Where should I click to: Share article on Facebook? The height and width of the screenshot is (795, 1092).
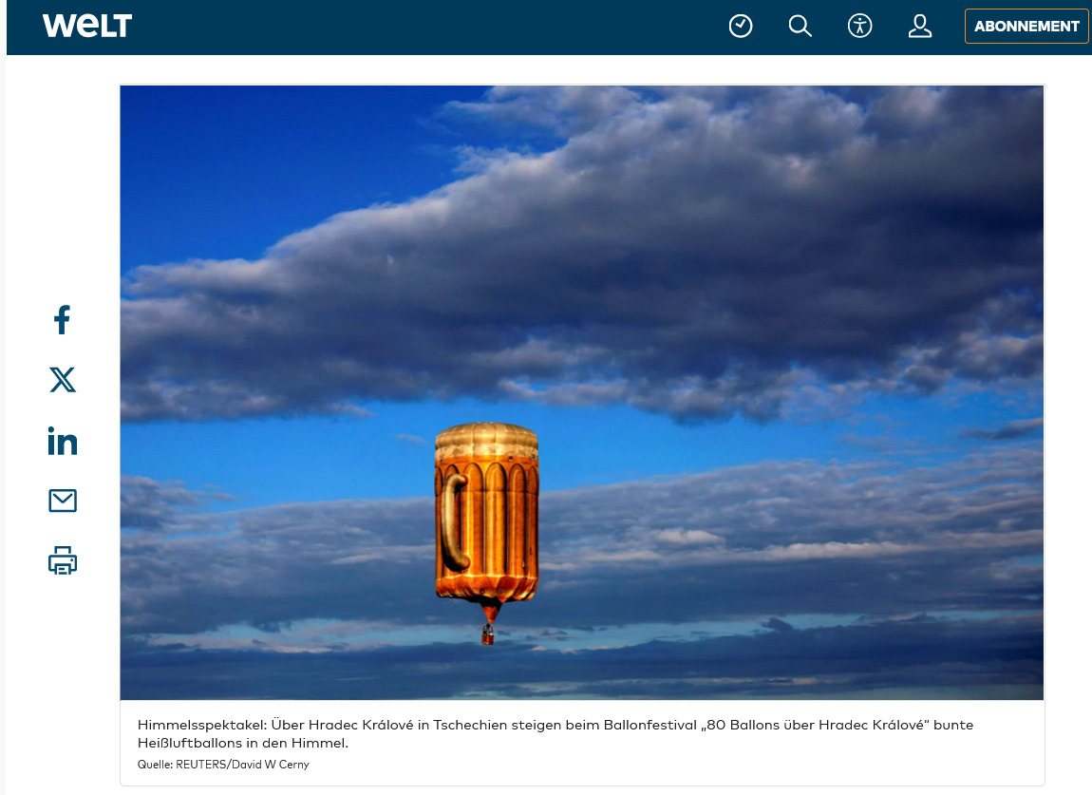pyautogui.click(x=63, y=320)
